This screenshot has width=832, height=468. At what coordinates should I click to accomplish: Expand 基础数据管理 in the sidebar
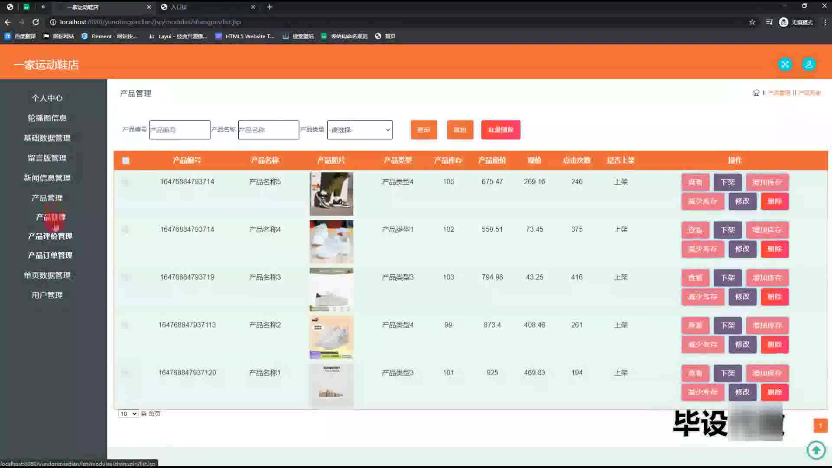[x=47, y=138]
